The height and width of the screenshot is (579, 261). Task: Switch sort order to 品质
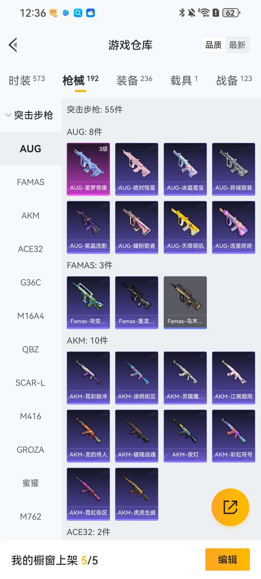click(x=213, y=45)
